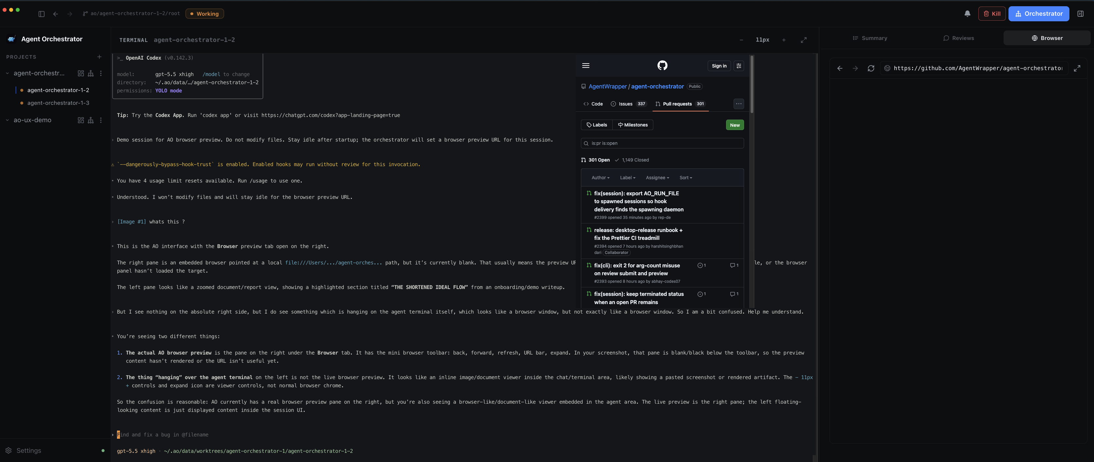Increase terminal font size with plus
Screen dimensions: 1094x462
click(784, 40)
